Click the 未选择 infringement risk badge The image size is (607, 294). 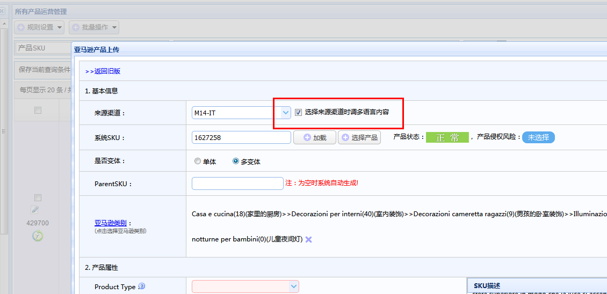pyautogui.click(x=538, y=137)
